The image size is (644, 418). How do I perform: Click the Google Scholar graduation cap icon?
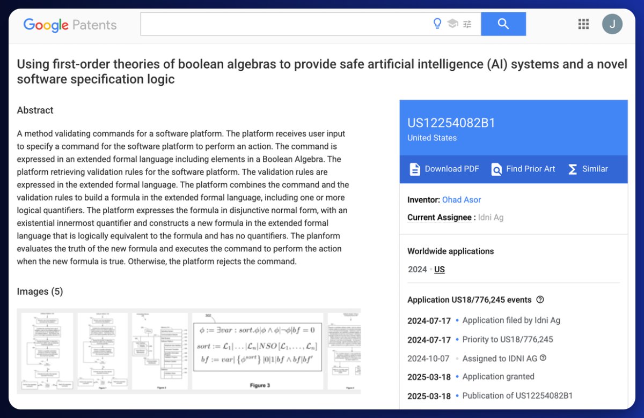tap(452, 23)
